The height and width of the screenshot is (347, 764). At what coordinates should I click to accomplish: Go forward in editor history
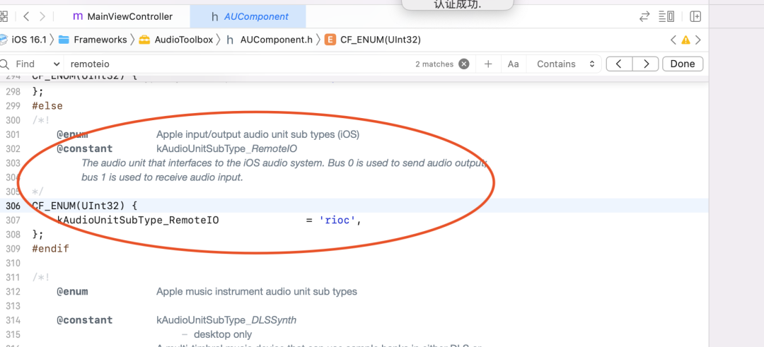(43, 16)
